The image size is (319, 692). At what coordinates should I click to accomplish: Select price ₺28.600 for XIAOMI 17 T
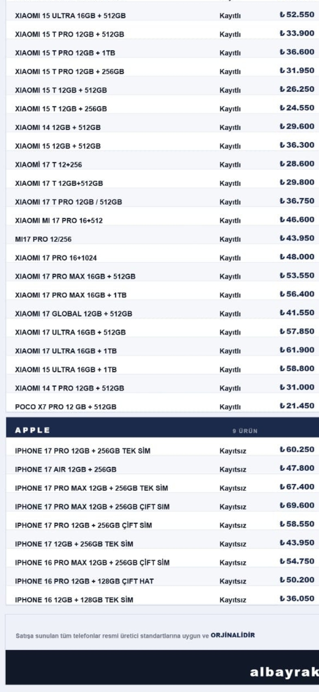pyautogui.click(x=297, y=164)
